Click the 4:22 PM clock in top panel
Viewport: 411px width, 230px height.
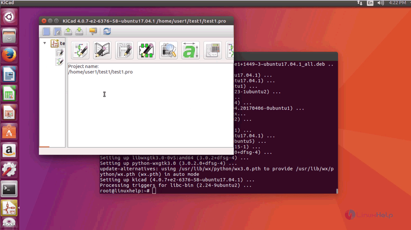pyautogui.click(x=398, y=3)
